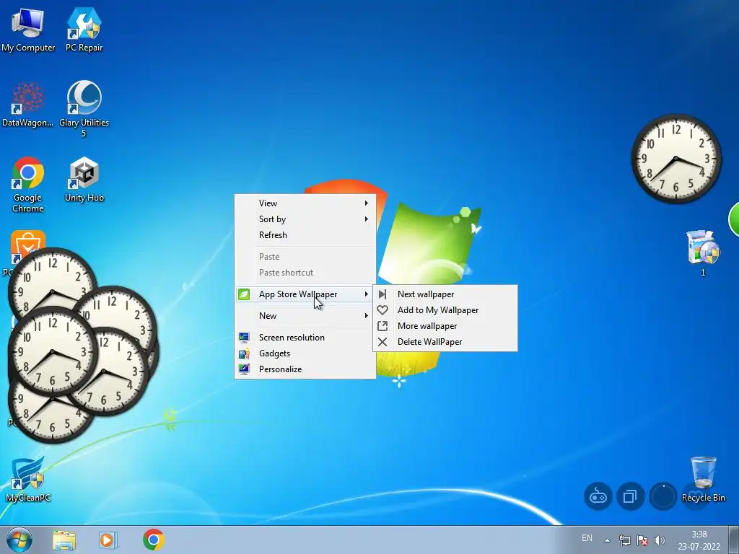Screen dimensions: 739x554
Task: Launch the media player taskbar icon
Action: point(108,540)
